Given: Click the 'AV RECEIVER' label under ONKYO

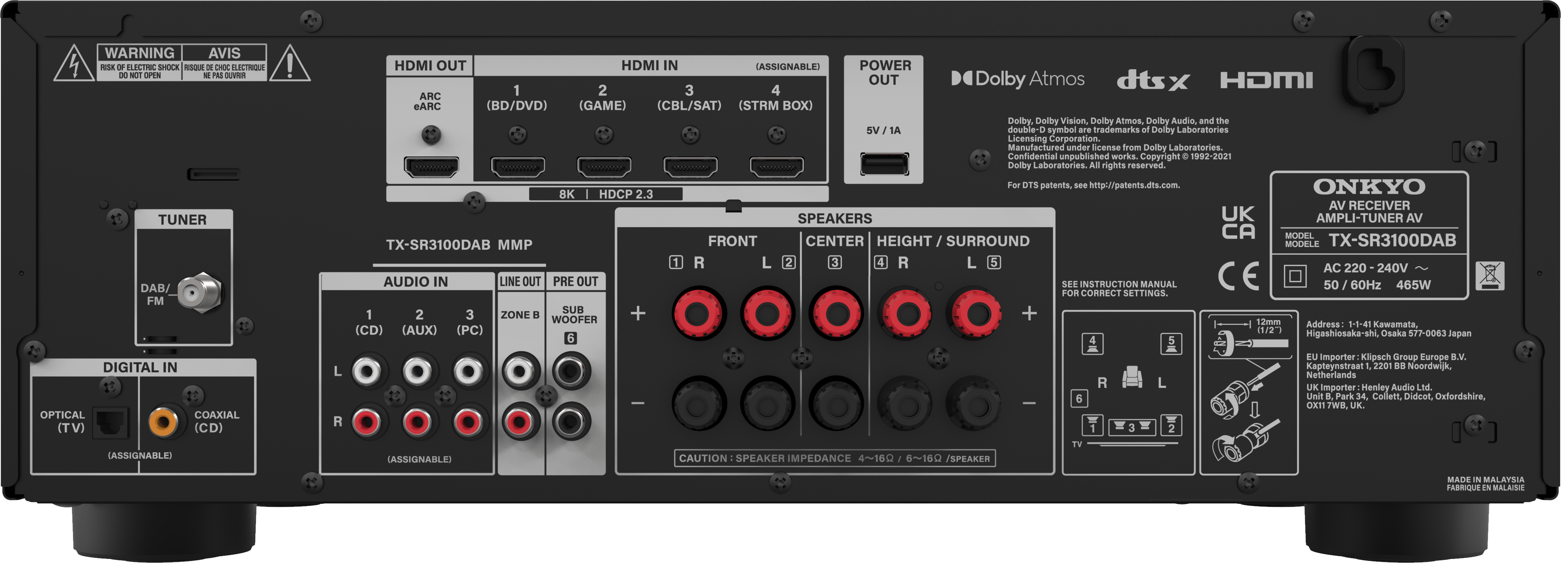Looking at the screenshot, I should [x=1369, y=205].
